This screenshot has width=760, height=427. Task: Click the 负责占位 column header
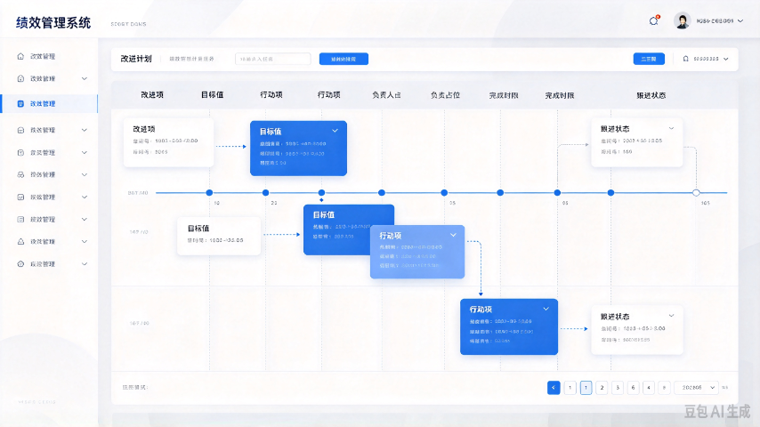pos(445,95)
